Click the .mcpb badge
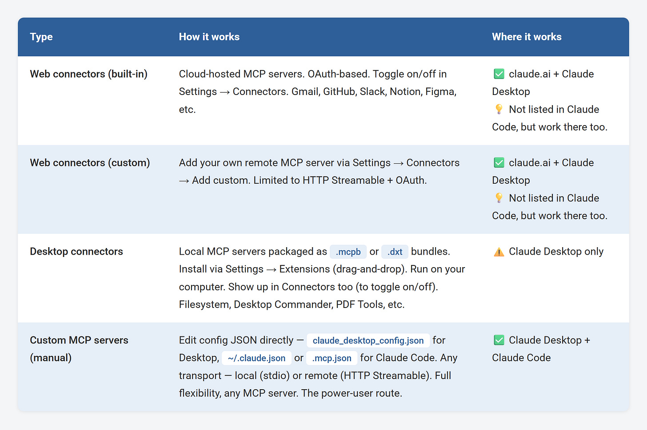The width and height of the screenshot is (647, 430). pyautogui.click(x=348, y=252)
